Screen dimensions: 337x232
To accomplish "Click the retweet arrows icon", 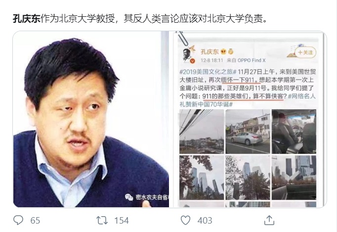I will click(x=102, y=221).
